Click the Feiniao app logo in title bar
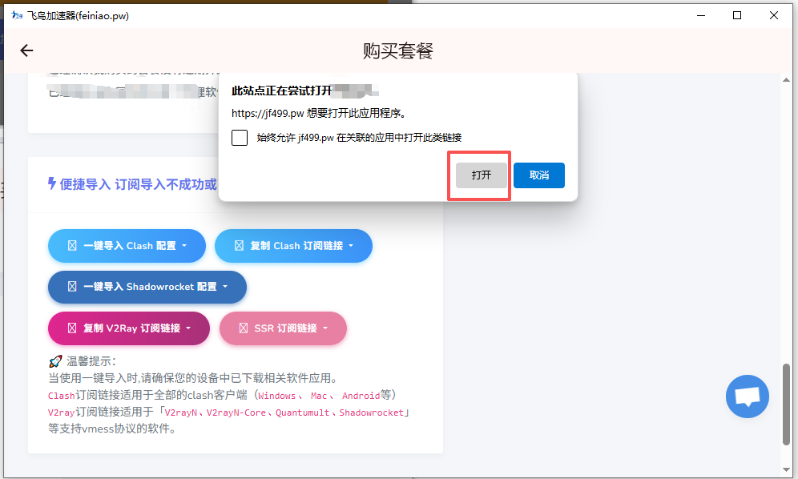This screenshot has height=479, width=798. [17, 15]
